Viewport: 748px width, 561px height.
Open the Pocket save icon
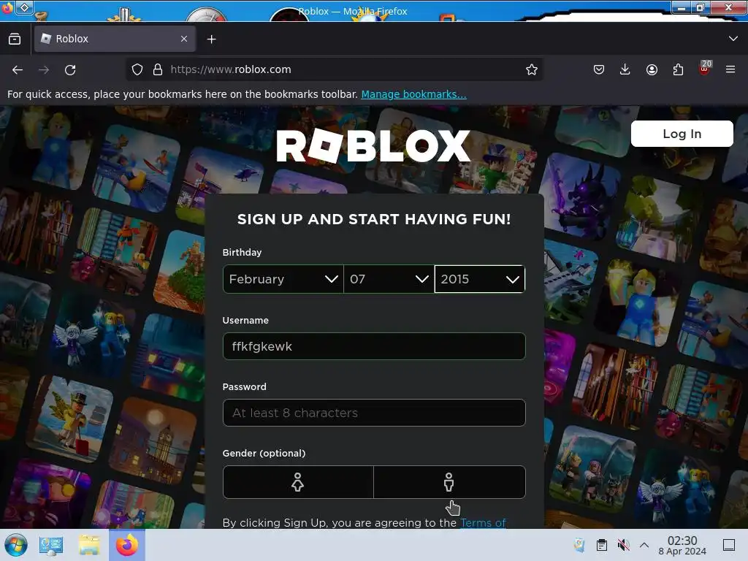[599, 69]
